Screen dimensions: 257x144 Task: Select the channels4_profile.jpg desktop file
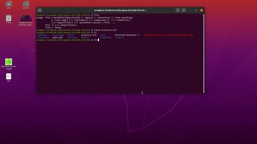pos(8,64)
